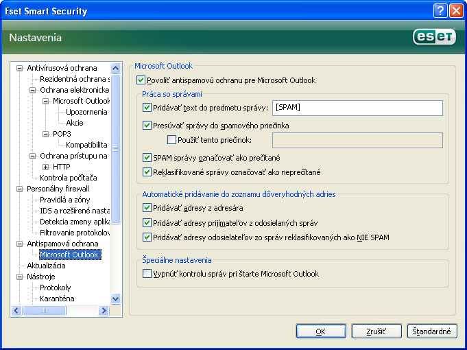Toggle Reklasifikované správy označovať ako neprečítané
This screenshot has height=350, width=467.
point(147,172)
